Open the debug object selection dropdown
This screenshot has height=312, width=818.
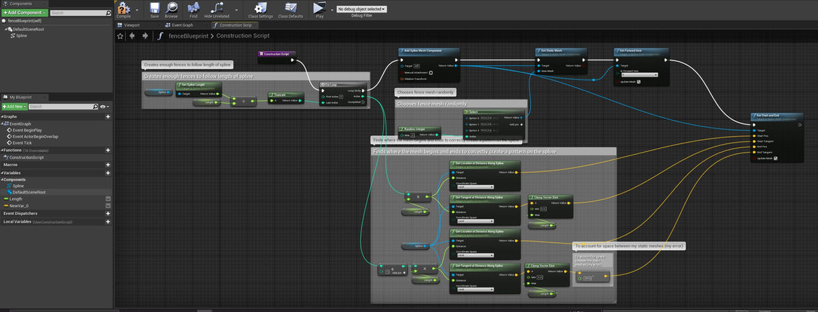tap(362, 9)
